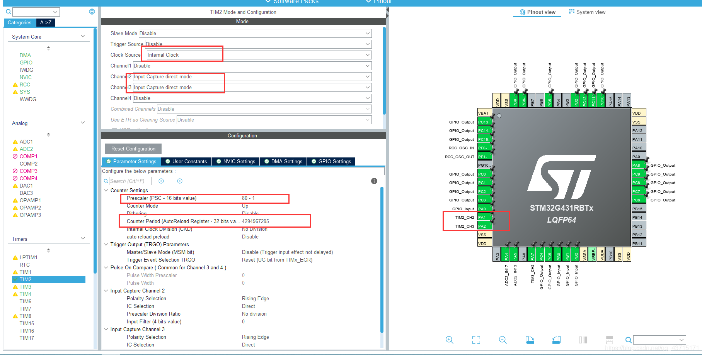
Task: Go to the next search result arrow
Action: [x=180, y=181]
